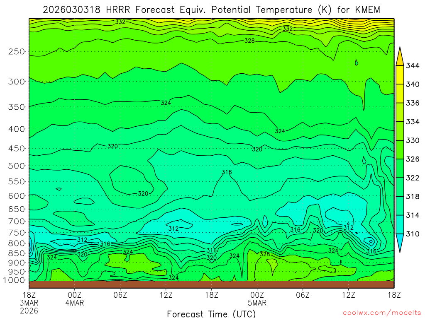Open the coolwx.com/modelts link
Screen dimensions: 425x318
(382, 313)
